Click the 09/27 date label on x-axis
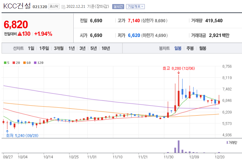 coord(8,157)
